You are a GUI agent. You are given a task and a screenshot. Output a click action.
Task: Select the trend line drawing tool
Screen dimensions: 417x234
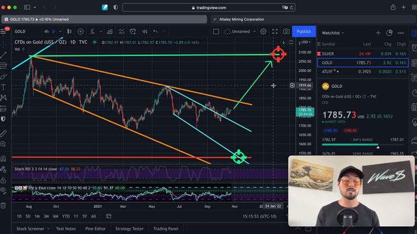click(x=3, y=55)
